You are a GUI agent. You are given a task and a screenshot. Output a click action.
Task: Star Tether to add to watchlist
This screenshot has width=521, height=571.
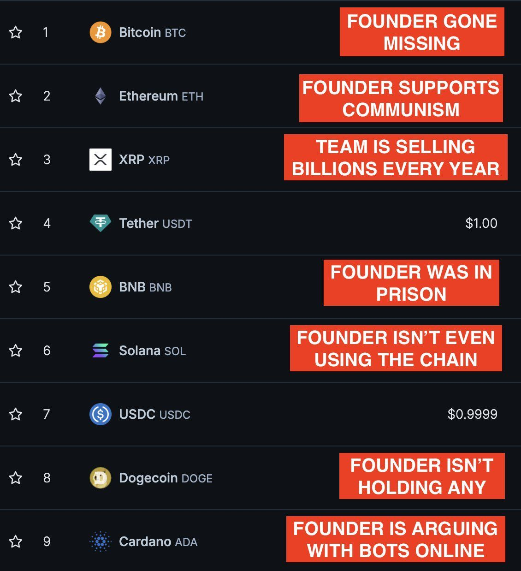pyautogui.click(x=16, y=223)
